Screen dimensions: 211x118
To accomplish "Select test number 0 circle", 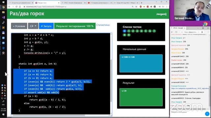I will 125,31.
